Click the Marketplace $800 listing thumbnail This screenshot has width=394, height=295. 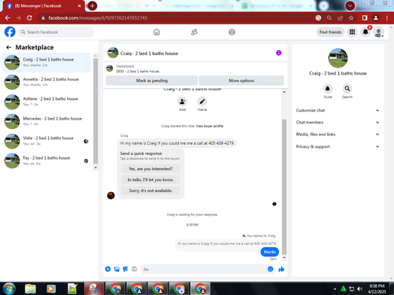tap(110, 68)
